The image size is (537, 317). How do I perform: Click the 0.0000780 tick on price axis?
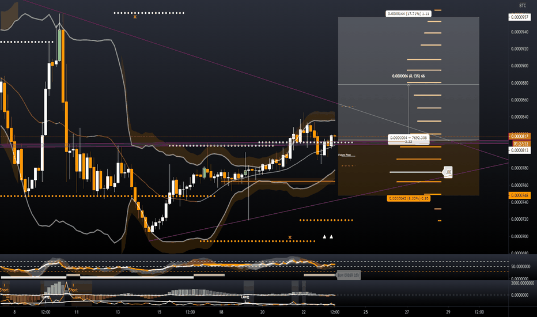[x=520, y=168]
